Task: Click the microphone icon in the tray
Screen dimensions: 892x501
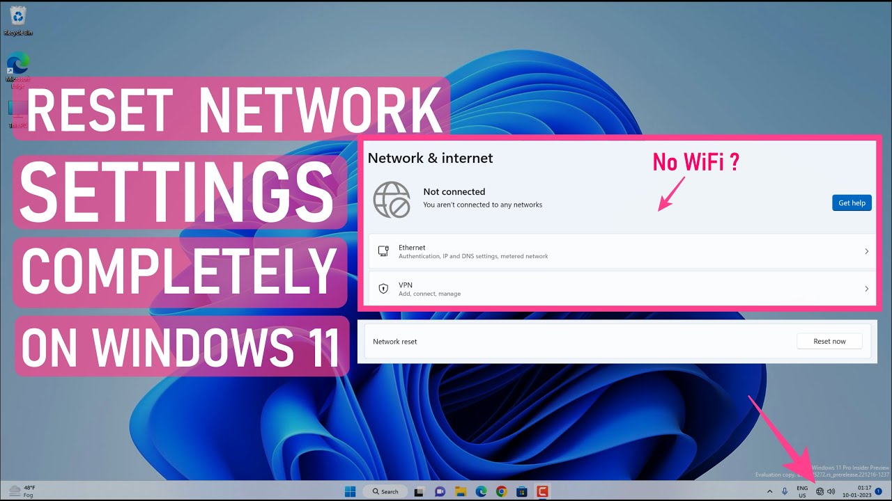Action: [x=785, y=491]
